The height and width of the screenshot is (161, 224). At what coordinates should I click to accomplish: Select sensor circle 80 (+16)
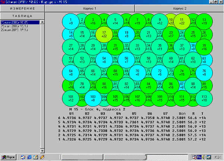[104, 86]
